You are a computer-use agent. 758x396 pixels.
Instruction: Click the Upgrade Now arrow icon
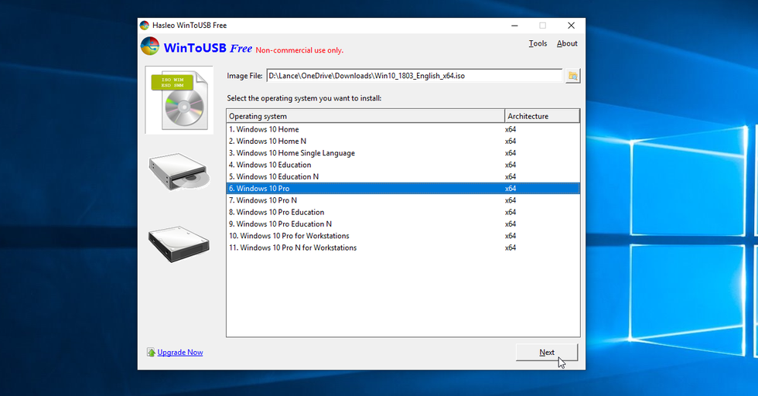click(151, 353)
